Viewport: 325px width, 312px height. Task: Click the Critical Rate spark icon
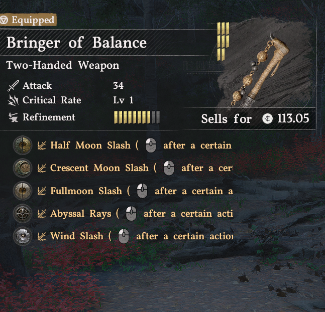click(13, 100)
